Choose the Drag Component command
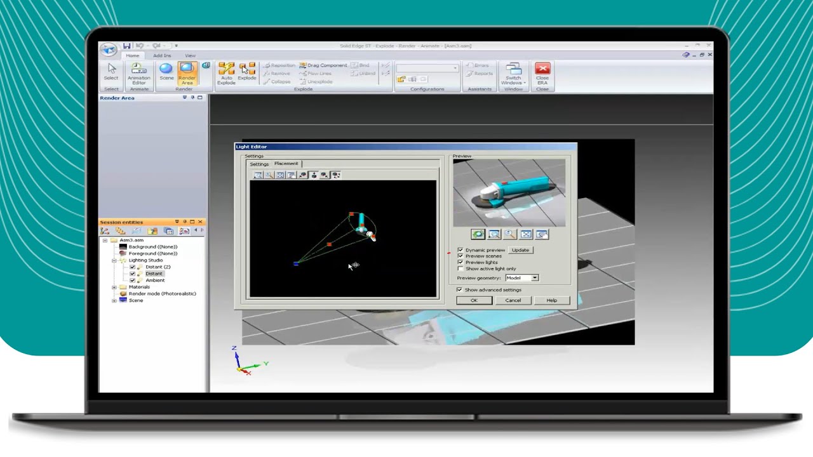 pyautogui.click(x=323, y=65)
